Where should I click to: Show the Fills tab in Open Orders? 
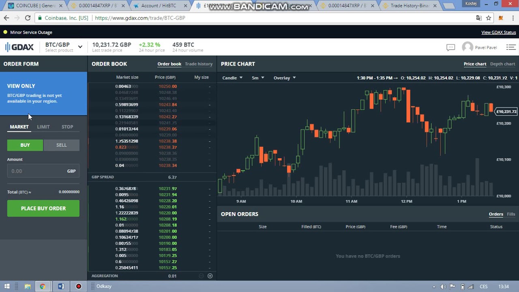point(511,214)
